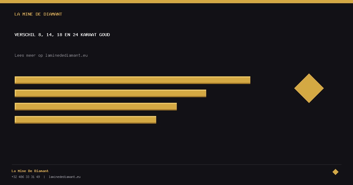Image resolution: width=353 pixels, height=185 pixels.
Task: Open the laminedediamant.eu link after 'Lees meer op'
Action: point(66,55)
